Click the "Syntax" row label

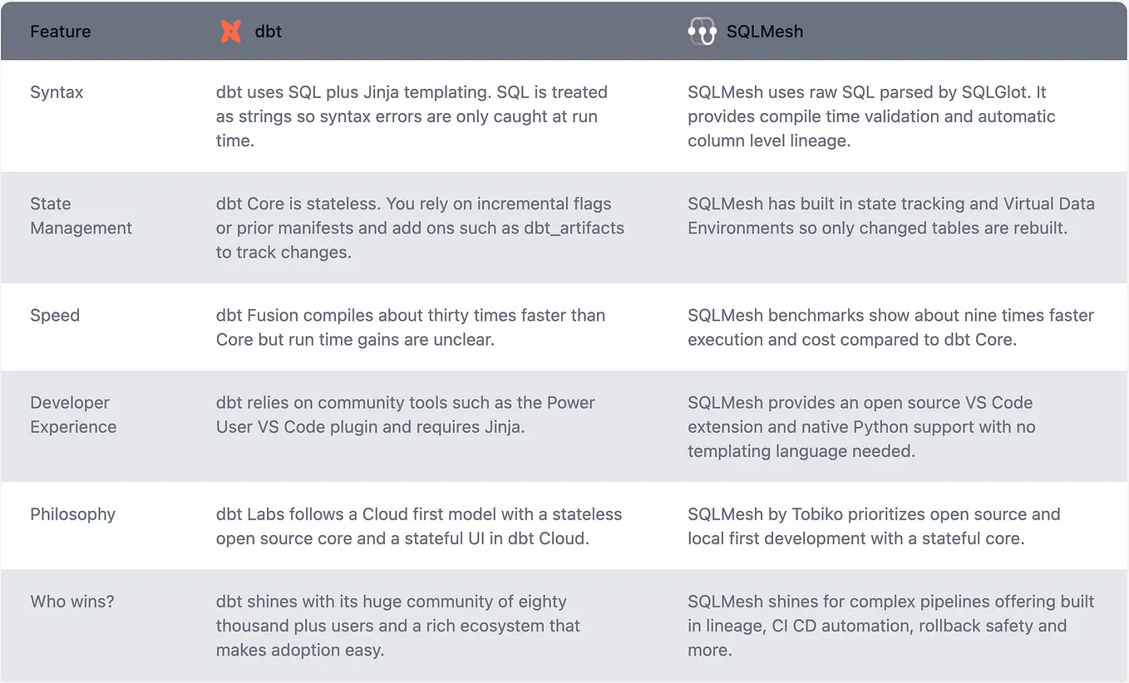[57, 92]
